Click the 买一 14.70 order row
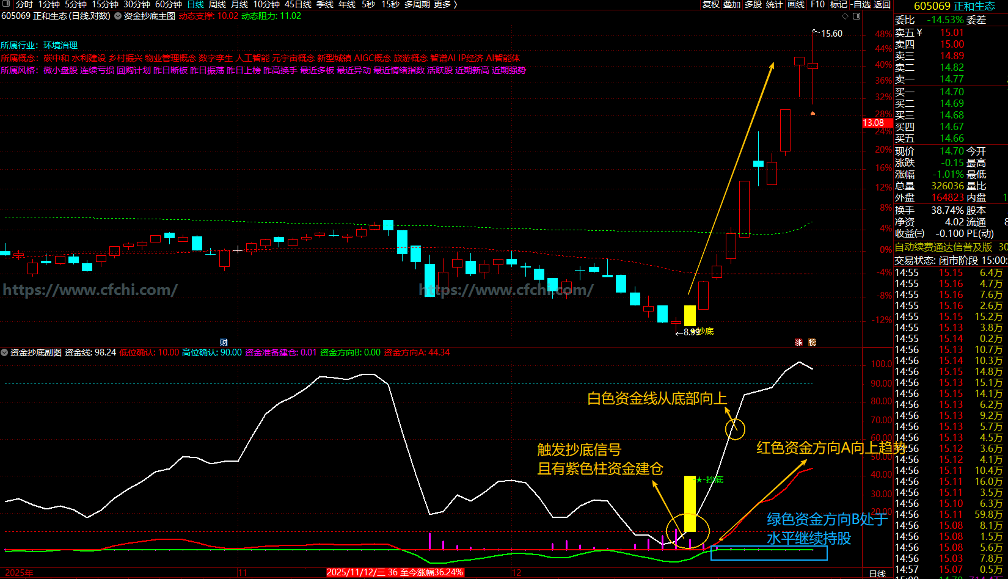The height and width of the screenshot is (579, 1008). pos(951,92)
